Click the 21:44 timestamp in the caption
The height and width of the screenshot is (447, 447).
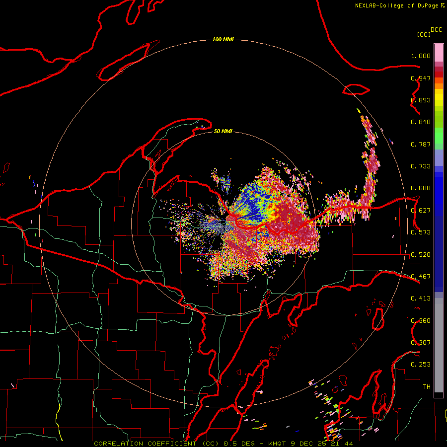pos(342,444)
